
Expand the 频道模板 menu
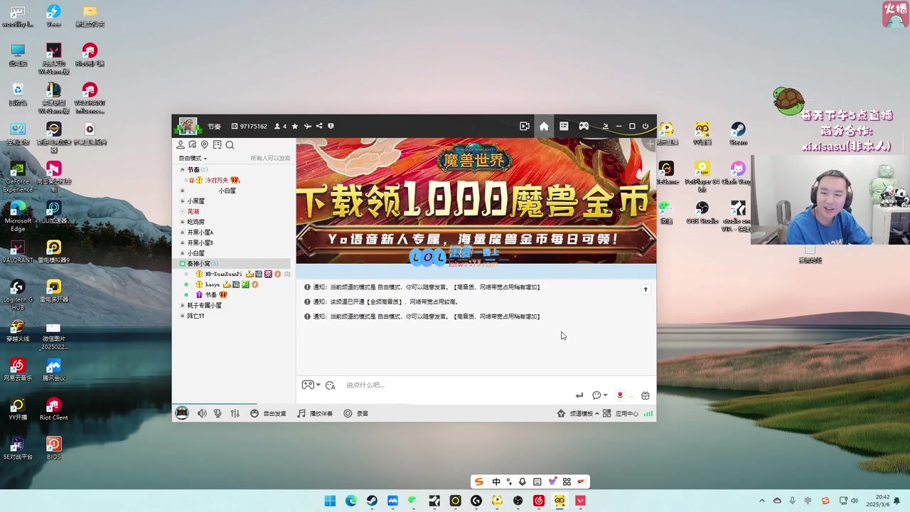coord(577,413)
